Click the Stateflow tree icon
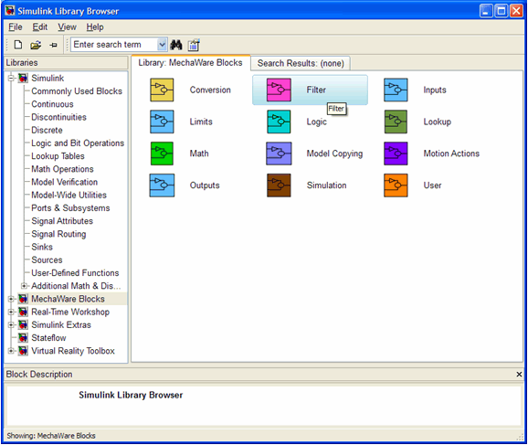This screenshot has height=445, width=528. (x=23, y=338)
